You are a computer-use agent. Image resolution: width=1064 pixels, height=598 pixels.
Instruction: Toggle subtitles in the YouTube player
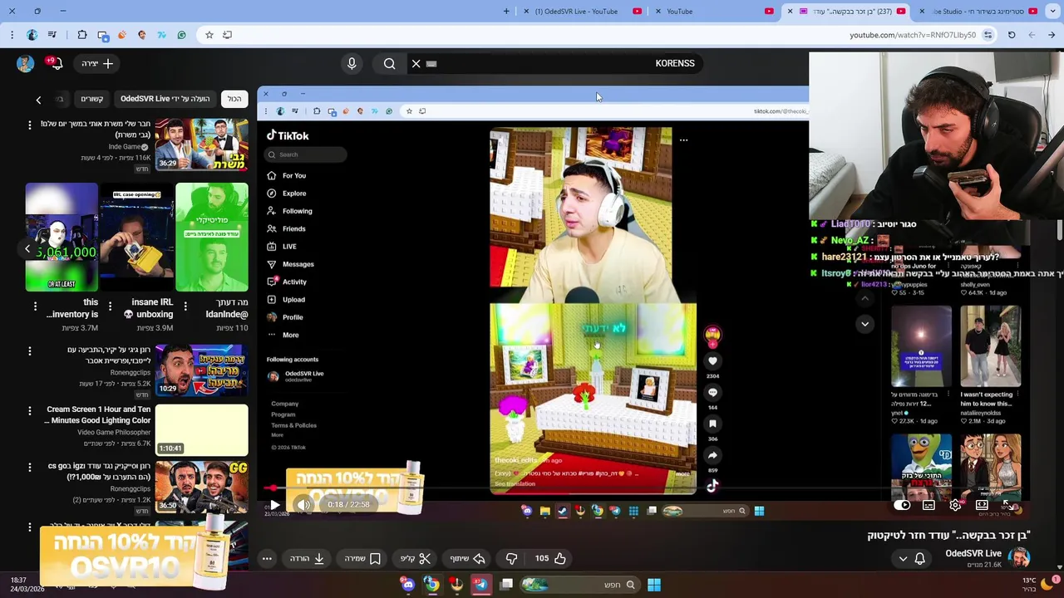click(x=929, y=505)
